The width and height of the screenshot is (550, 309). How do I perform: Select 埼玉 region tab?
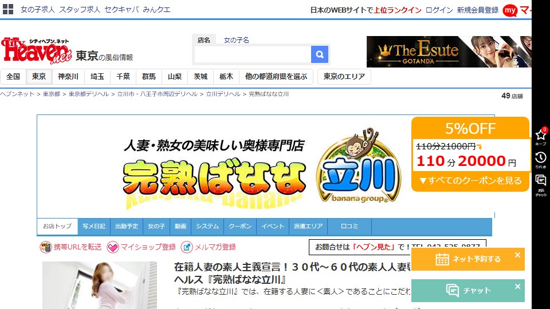tap(97, 76)
